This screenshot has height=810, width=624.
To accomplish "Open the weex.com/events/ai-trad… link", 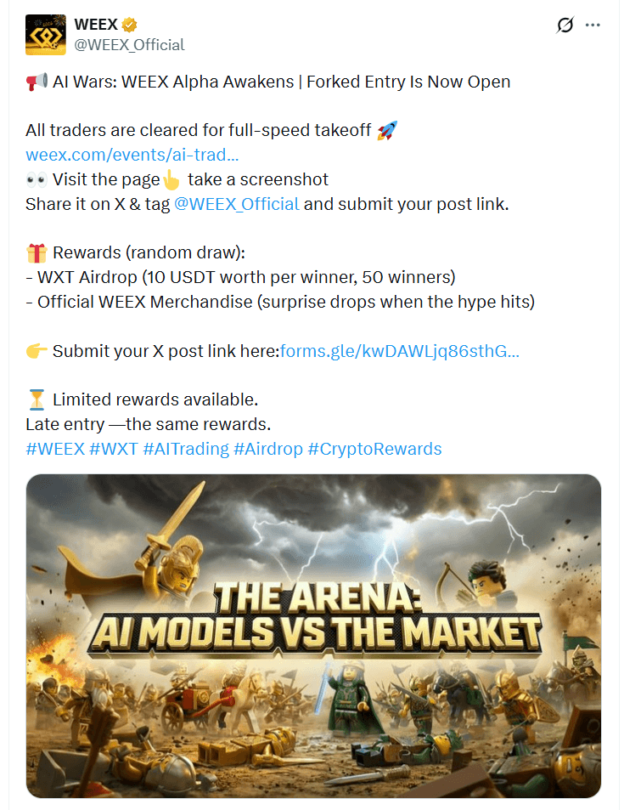I will pyautogui.click(x=132, y=156).
